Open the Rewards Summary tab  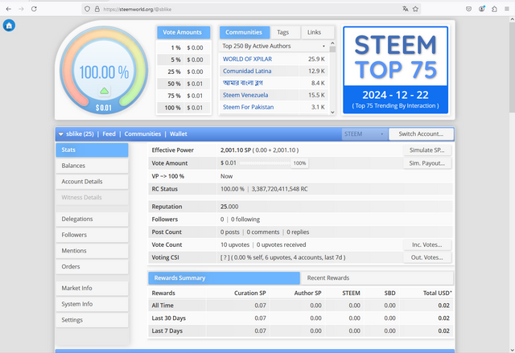[224, 278]
